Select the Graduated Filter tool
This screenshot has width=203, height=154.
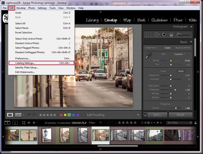click(171, 35)
